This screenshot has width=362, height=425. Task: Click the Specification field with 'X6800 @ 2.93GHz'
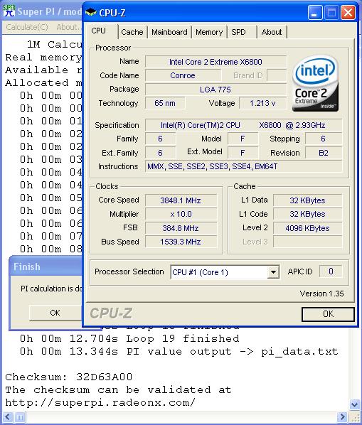tap(243, 125)
